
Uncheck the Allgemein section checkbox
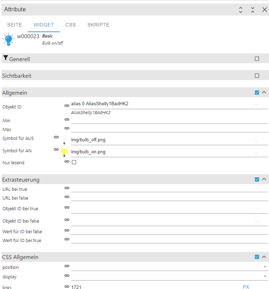pos(257,93)
